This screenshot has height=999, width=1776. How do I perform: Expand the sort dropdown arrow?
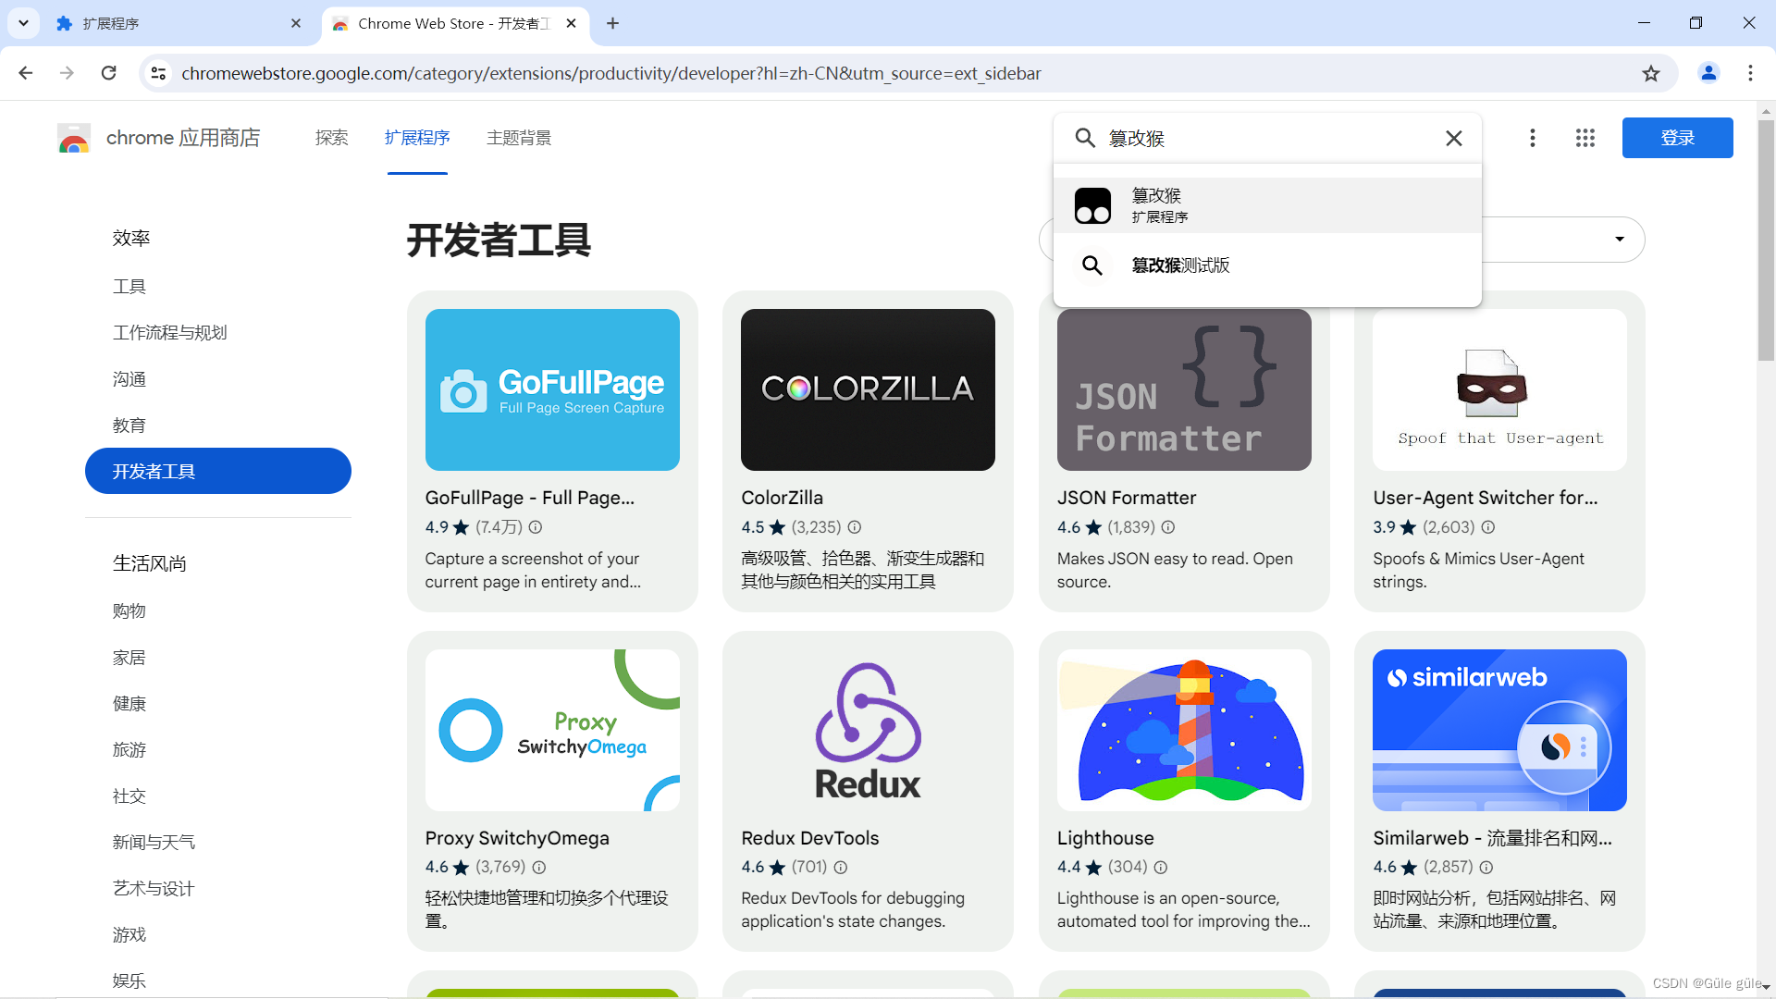pos(1620,240)
